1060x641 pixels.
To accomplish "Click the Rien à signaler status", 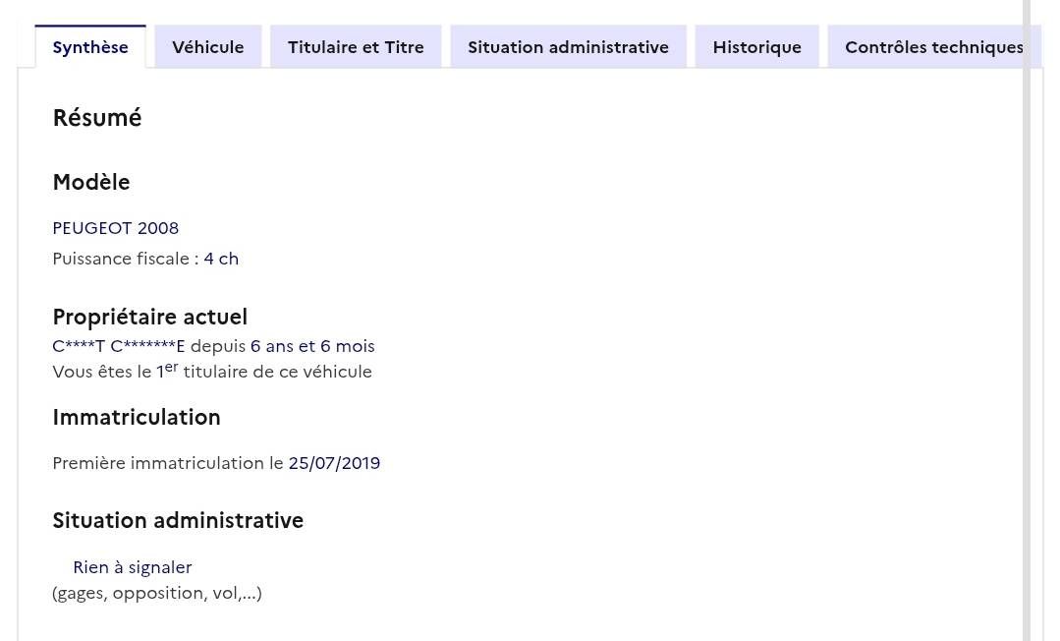I will point(133,567).
